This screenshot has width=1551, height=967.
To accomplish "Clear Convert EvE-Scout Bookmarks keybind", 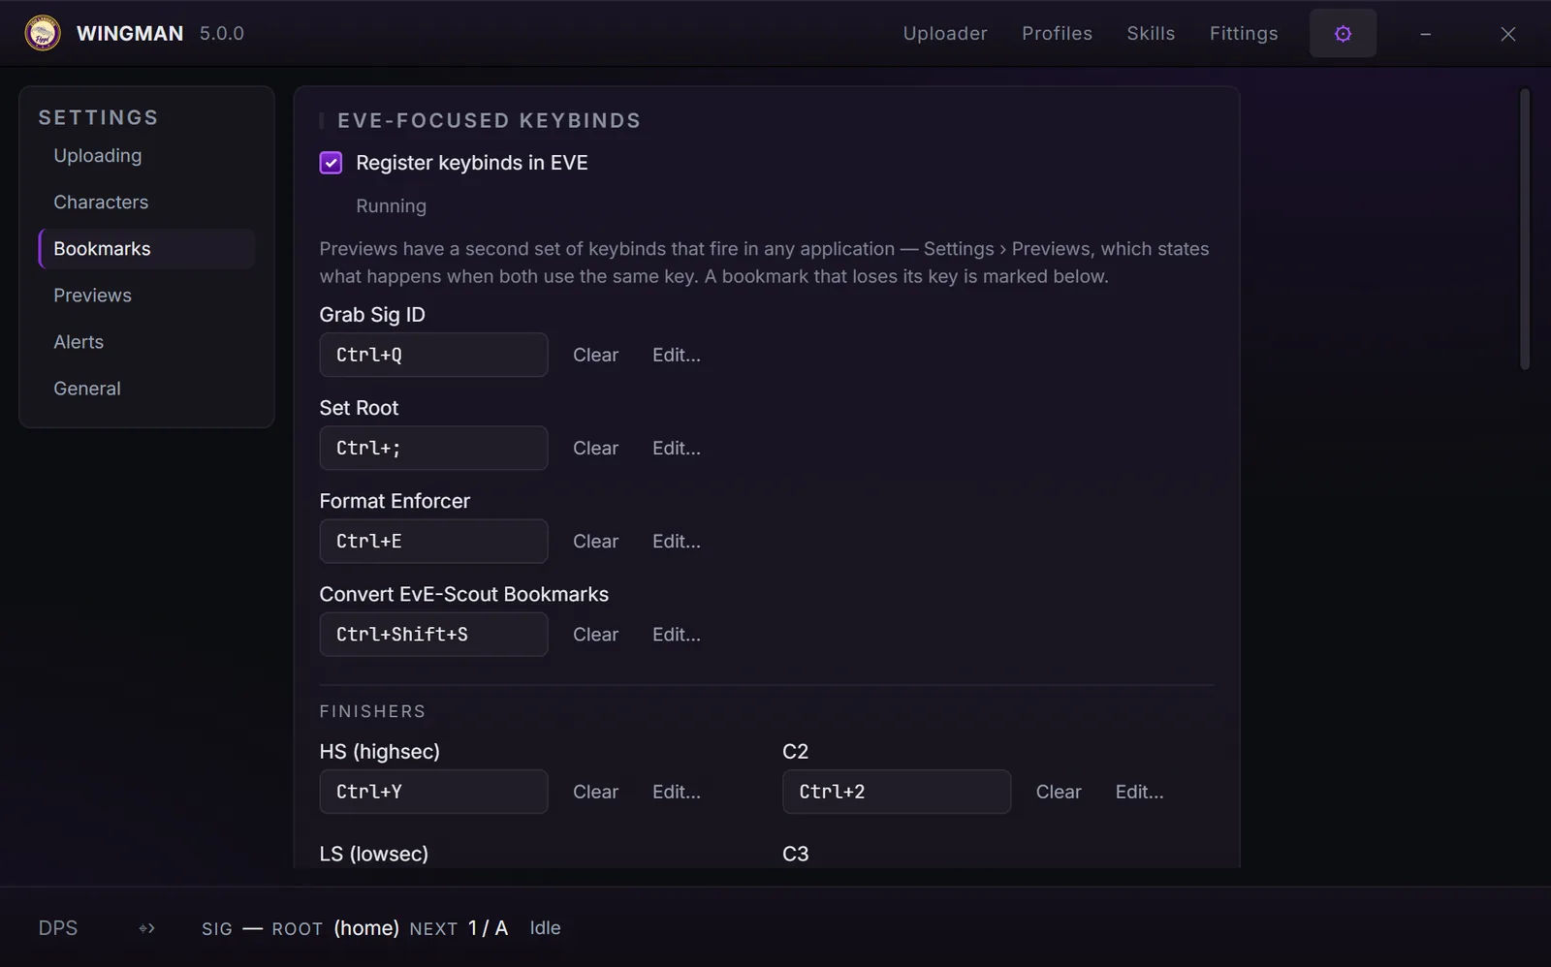I will point(595,635).
